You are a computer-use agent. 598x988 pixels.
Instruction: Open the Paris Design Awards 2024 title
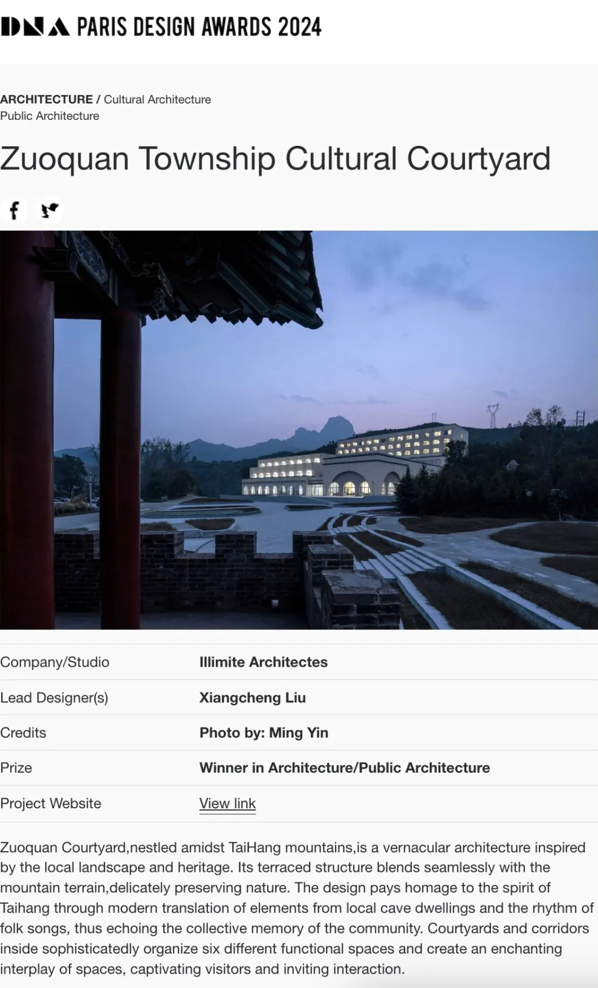(x=199, y=27)
